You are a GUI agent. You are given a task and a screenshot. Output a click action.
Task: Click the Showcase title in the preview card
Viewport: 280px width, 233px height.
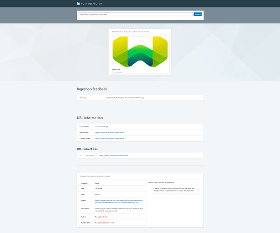pos(116,69)
